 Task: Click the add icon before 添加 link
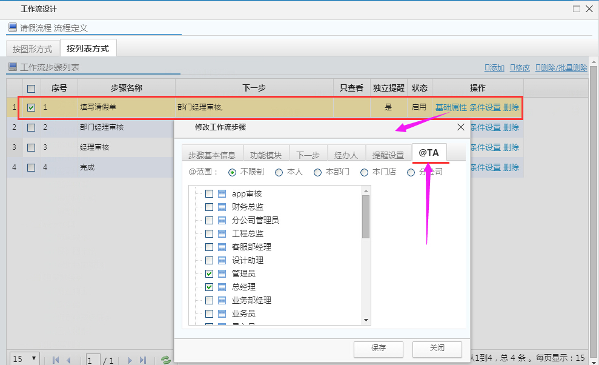point(488,67)
